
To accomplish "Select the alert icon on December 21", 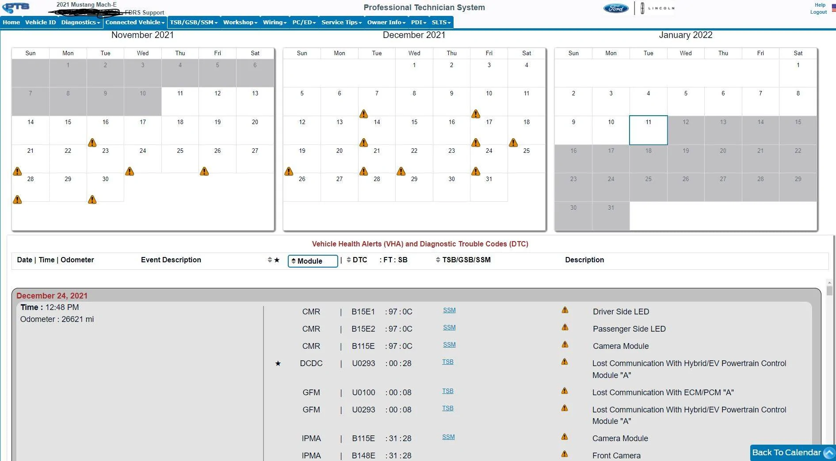I will (x=363, y=171).
